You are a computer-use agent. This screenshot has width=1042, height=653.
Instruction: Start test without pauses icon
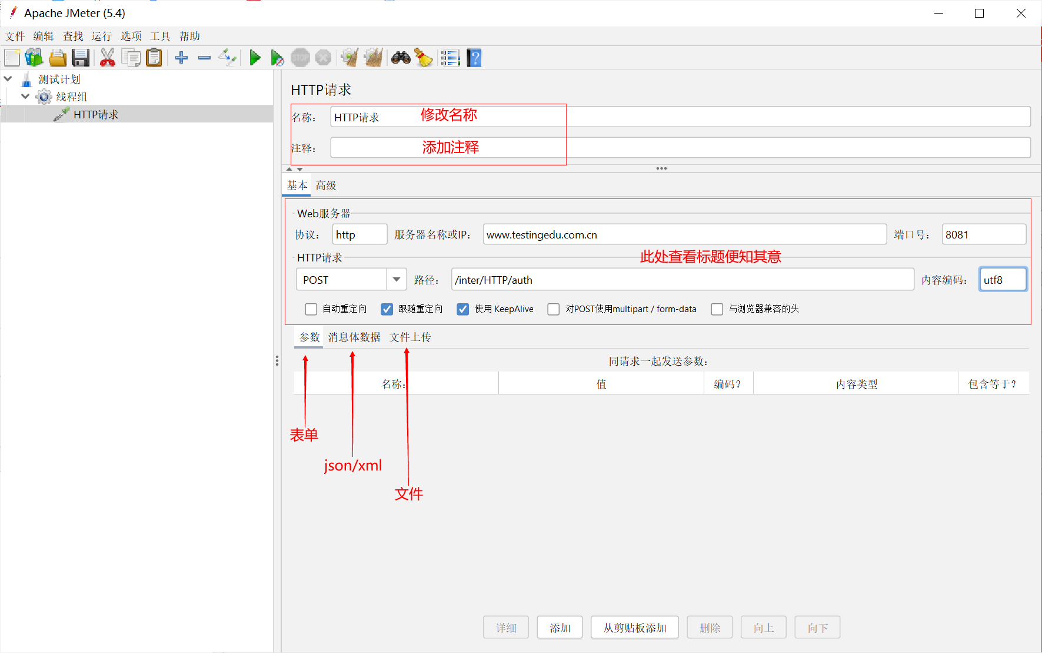[277, 58]
